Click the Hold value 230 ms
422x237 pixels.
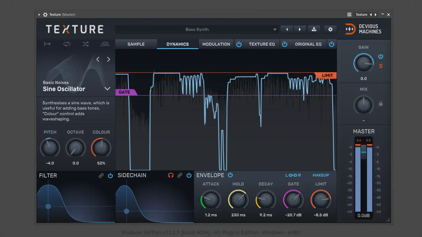(x=238, y=215)
